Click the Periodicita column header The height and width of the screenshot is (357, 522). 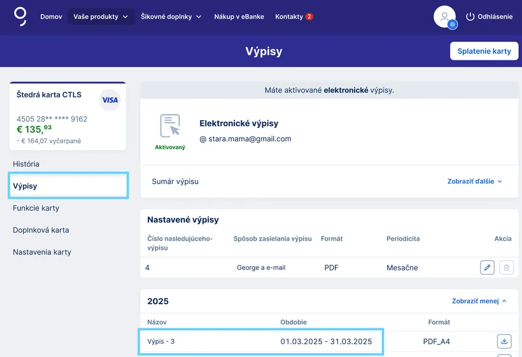coord(403,239)
